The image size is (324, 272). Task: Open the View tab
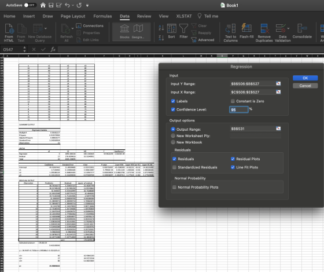[164, 16]
